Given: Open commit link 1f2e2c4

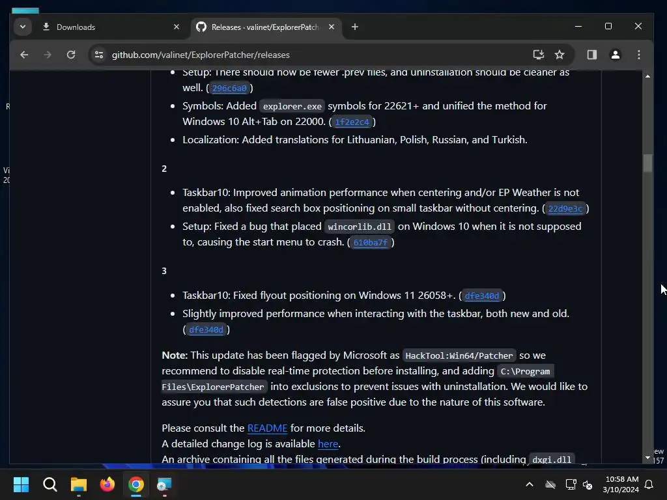Looking at the screenshot, I should (x=352, y=122).
